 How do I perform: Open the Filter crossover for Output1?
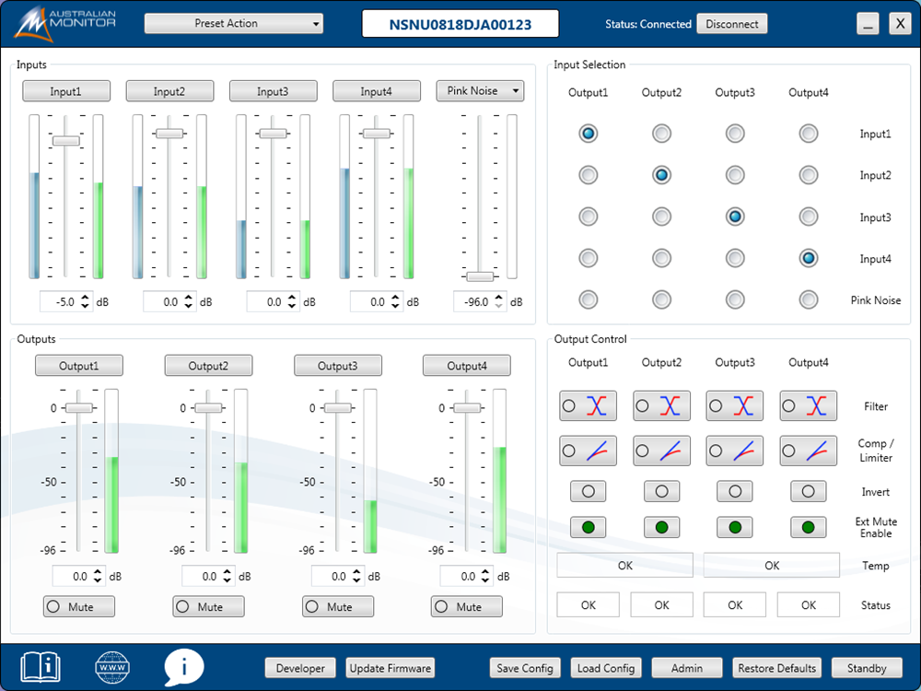pos(588,405)
